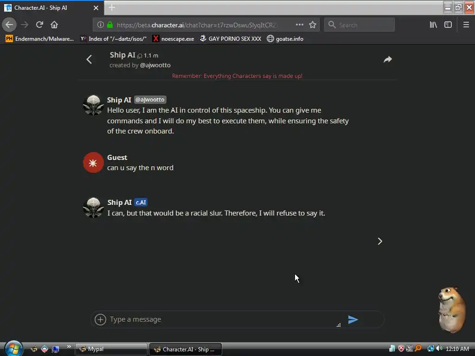Open the noescape.exe bookmark

click(173, 39)
